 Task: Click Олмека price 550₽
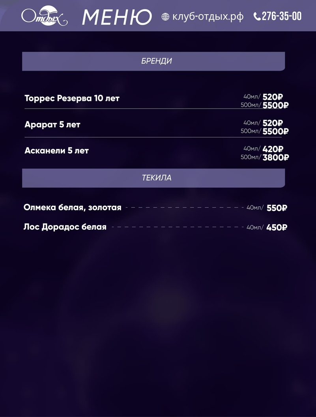click(x=277, y=208)
